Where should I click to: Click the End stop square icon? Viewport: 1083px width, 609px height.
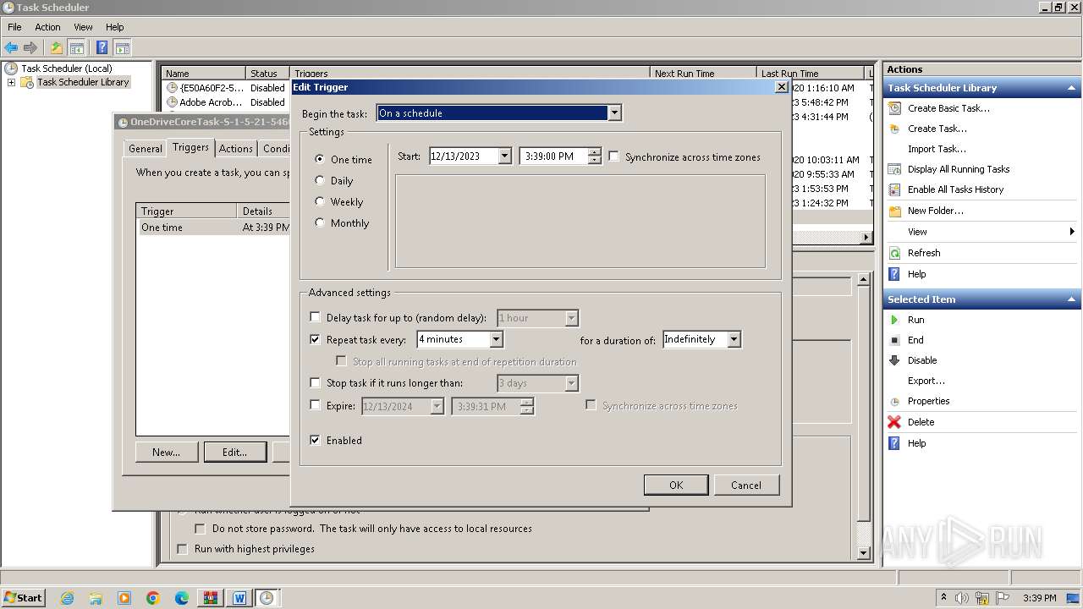(x=894, y=340)
